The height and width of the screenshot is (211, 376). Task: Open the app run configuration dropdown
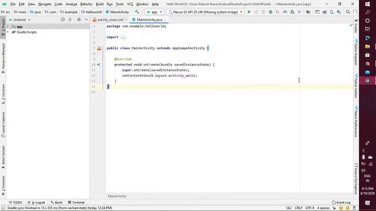[154, 12]
